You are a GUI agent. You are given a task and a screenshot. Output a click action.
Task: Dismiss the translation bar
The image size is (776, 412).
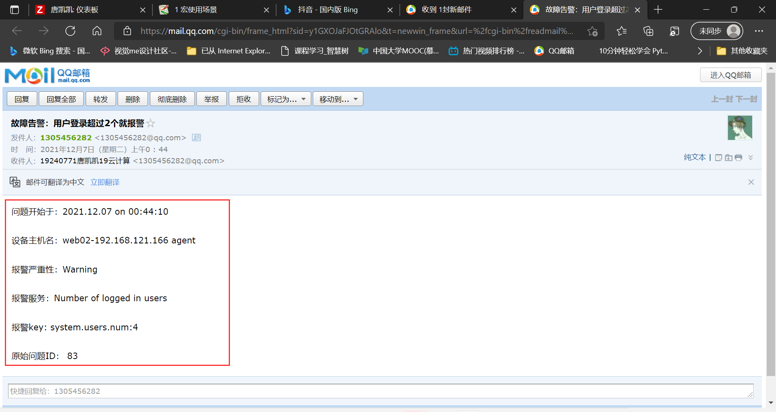(751, 182)
